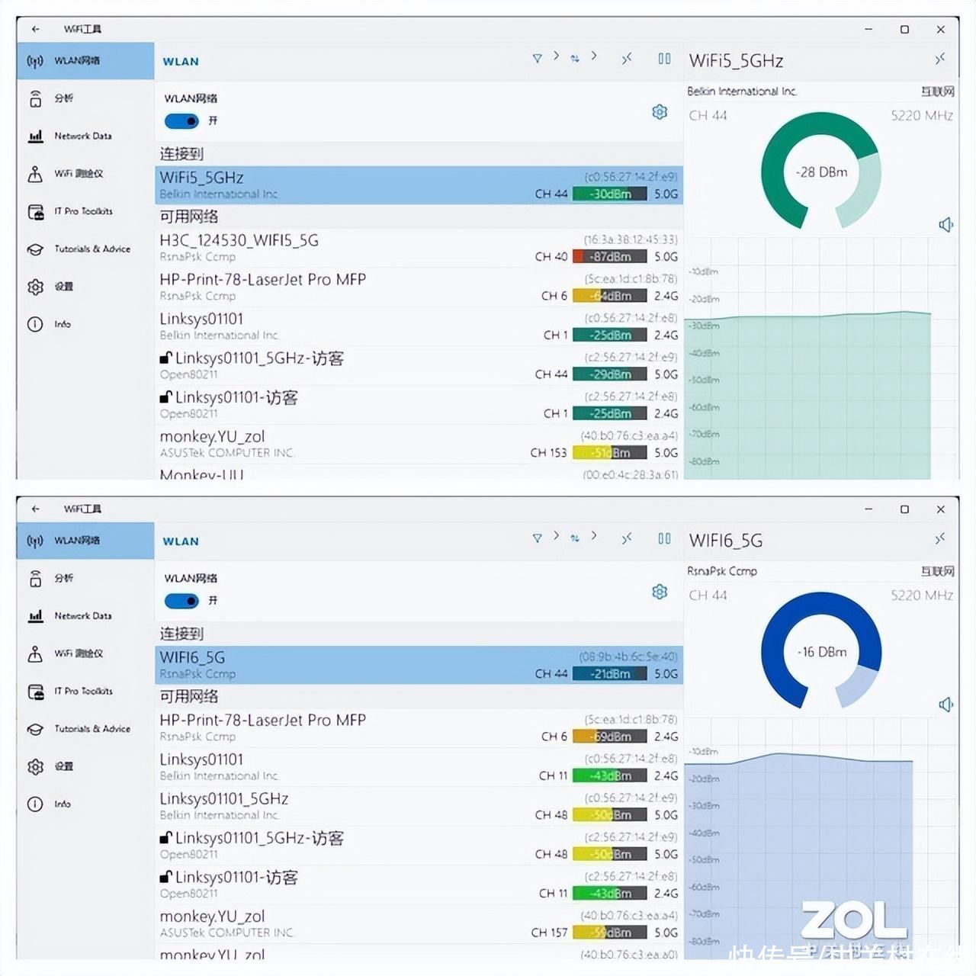Select Linksys01101 CH 11 row in WIFI6_5G window
This screenshot has width=976, height=976.
pos(419,767)
